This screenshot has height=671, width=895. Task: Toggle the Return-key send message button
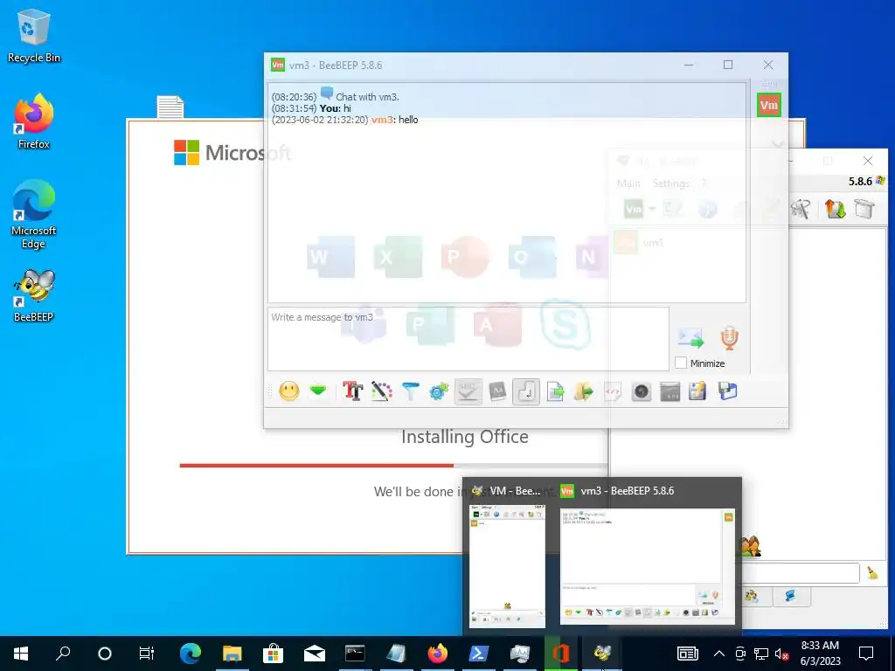pos(525,391)
